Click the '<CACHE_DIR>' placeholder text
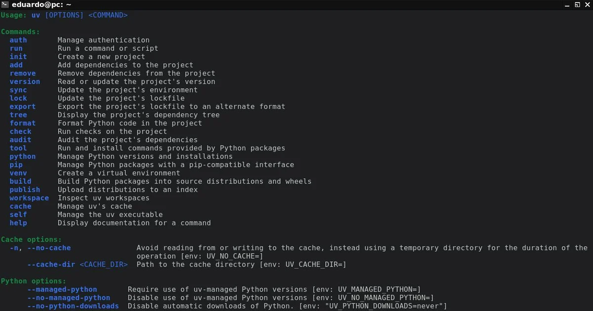Screen dimensions: 593x311 pos(104,265)
